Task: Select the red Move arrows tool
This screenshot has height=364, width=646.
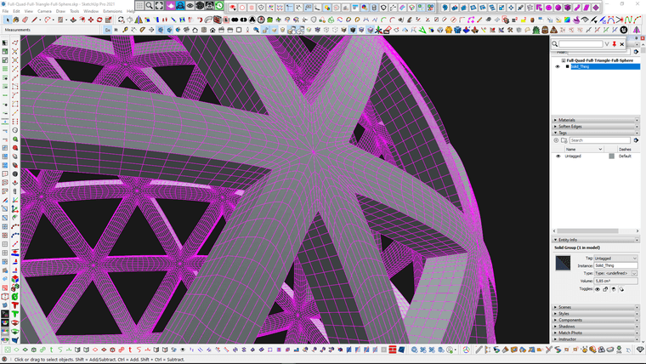Action: (x=91, y=20)
